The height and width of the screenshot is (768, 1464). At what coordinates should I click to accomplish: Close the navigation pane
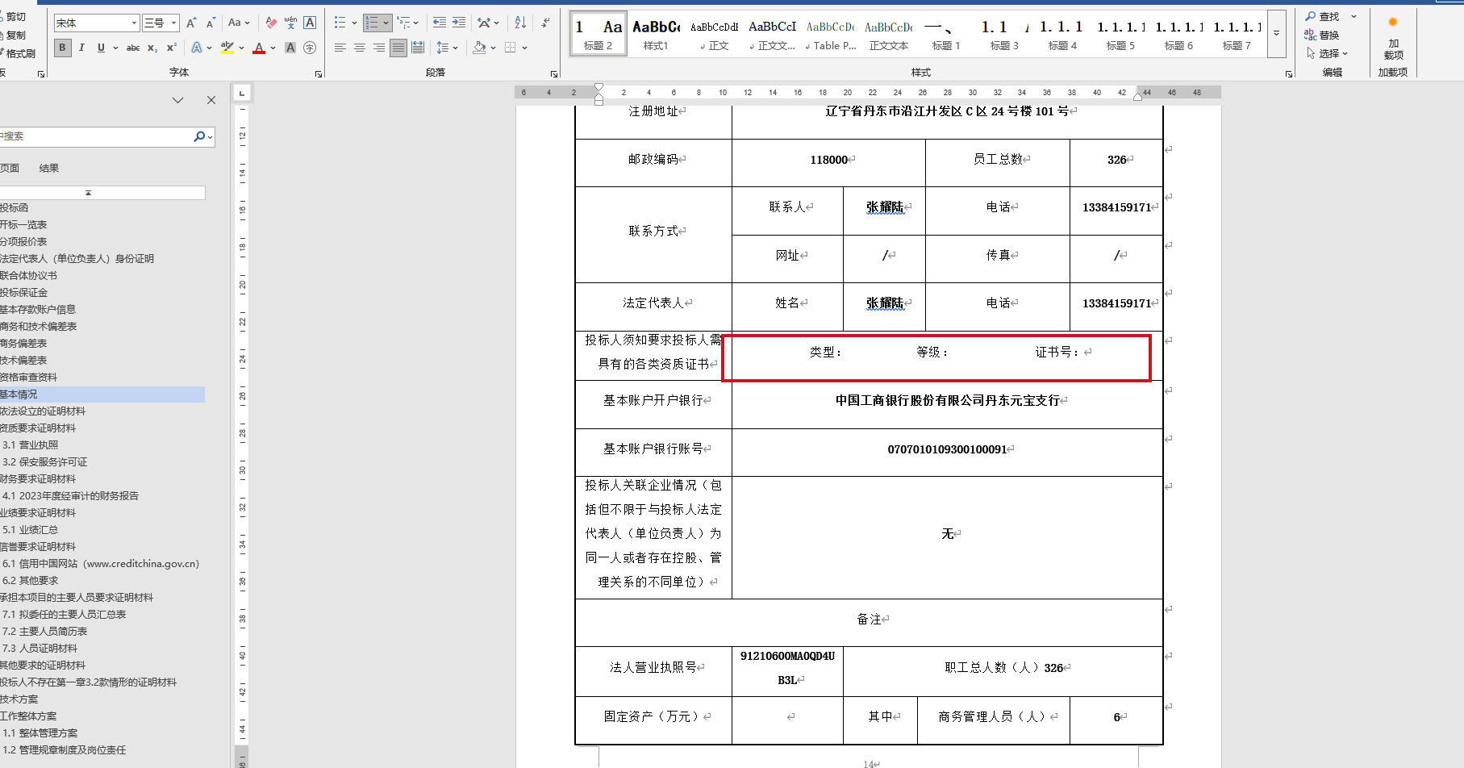[211, 100]
